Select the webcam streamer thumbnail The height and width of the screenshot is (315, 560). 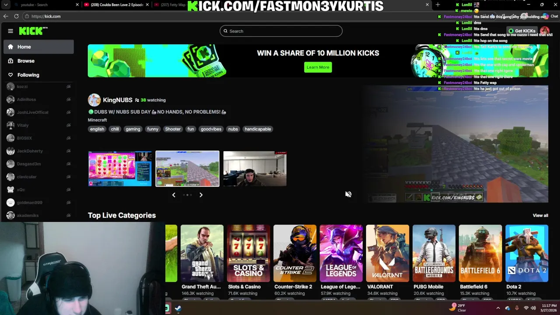[255, 169]
